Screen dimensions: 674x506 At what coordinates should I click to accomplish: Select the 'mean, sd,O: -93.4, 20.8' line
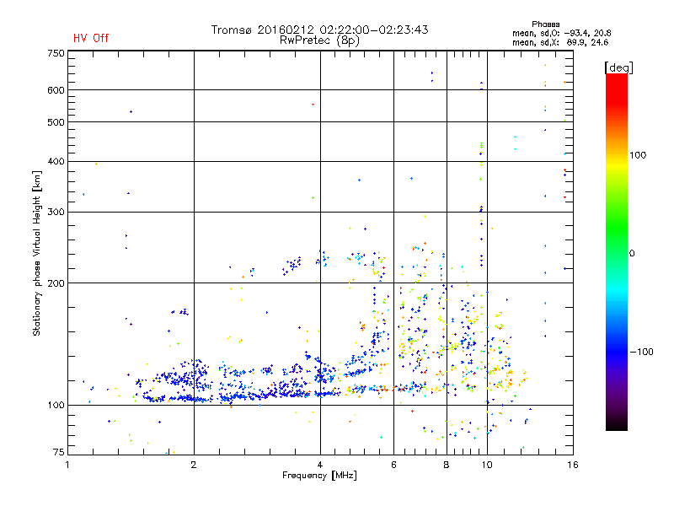(x=561, y=33)
